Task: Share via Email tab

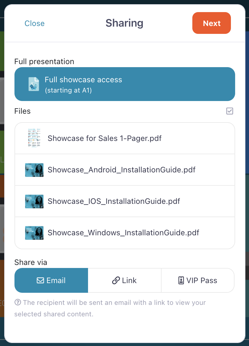Action: tap(51, 281)
